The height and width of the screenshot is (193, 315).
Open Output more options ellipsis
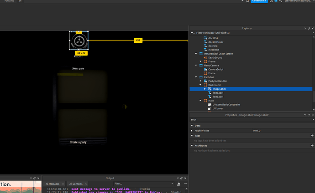point(185,183)
